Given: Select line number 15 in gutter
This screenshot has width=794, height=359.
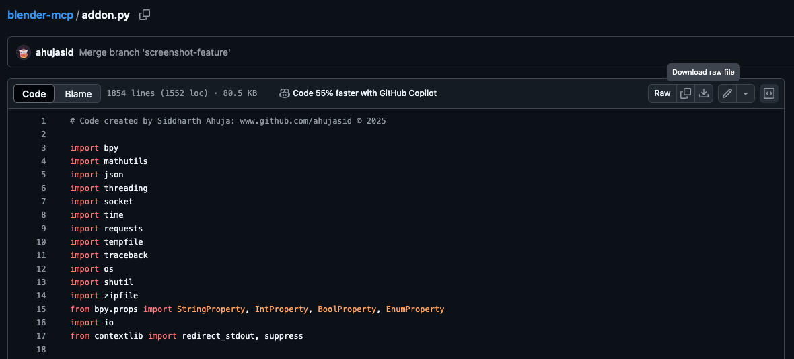Looking at the screenshot, I should 41,309.
